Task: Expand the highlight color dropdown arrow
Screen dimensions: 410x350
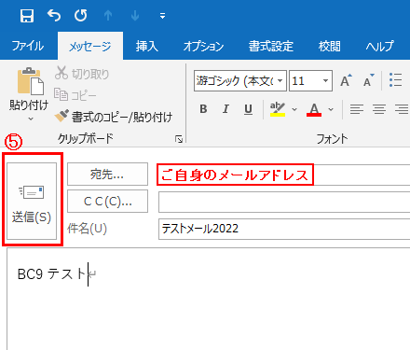Action: [x=294, y=109]
